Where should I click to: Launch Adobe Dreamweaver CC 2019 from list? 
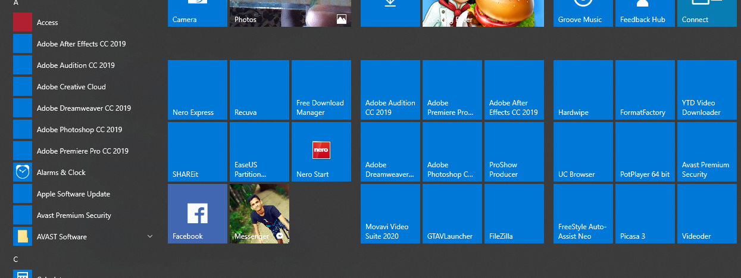pos(83,108)
